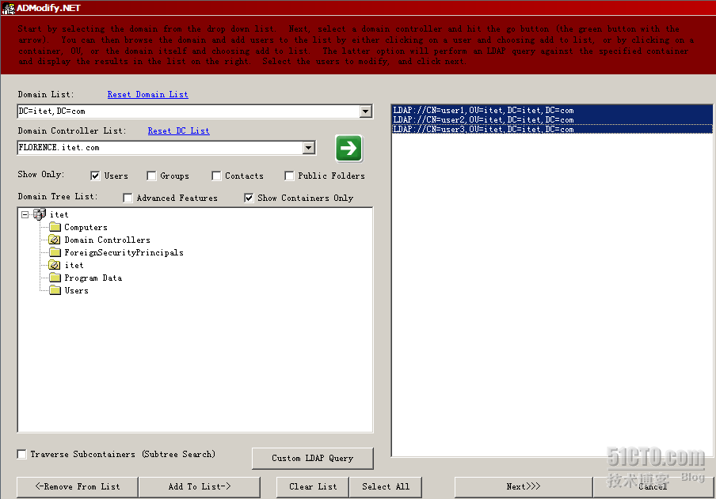Select the CN=user1 LDAP entry
Viewport: 716px width, 499px height.
(x=552, y=110)
